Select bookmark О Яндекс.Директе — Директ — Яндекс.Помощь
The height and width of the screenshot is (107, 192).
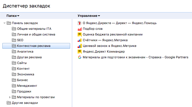click(x=120, y=23)
